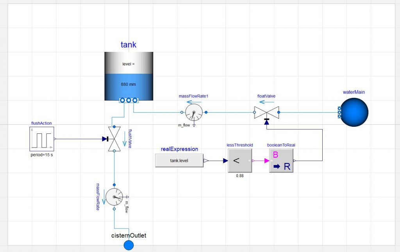Screen dimensions: 400x252
Task: Select the massFlowRate1 sensor gauge
Action: coord(194,112)
